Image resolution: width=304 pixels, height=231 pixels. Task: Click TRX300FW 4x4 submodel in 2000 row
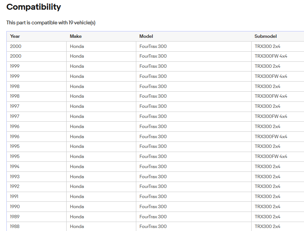[x=271, y=56]
